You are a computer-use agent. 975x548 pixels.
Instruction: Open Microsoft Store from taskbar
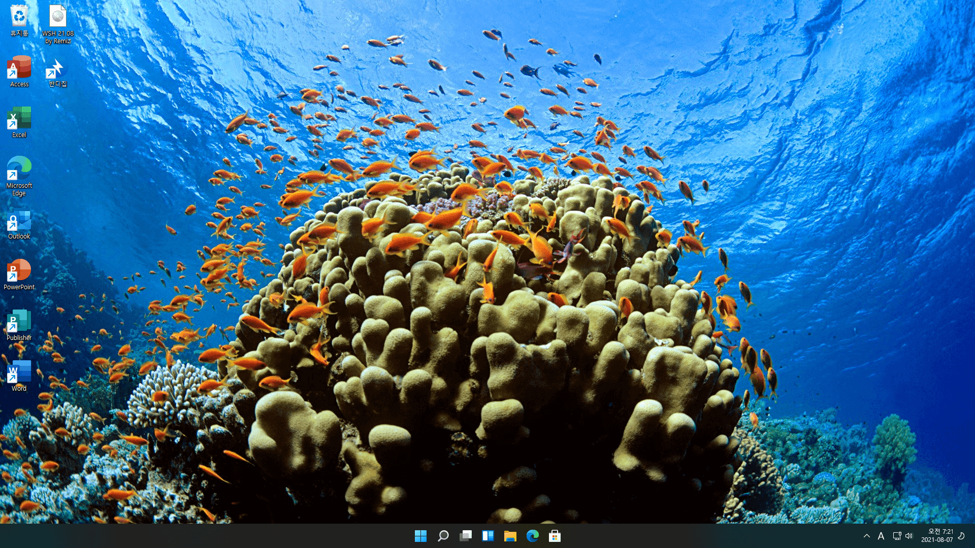click(x=555, y=536)
